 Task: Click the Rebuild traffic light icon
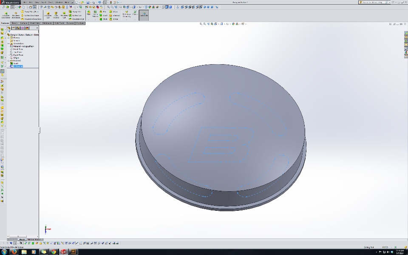(111, 3)
